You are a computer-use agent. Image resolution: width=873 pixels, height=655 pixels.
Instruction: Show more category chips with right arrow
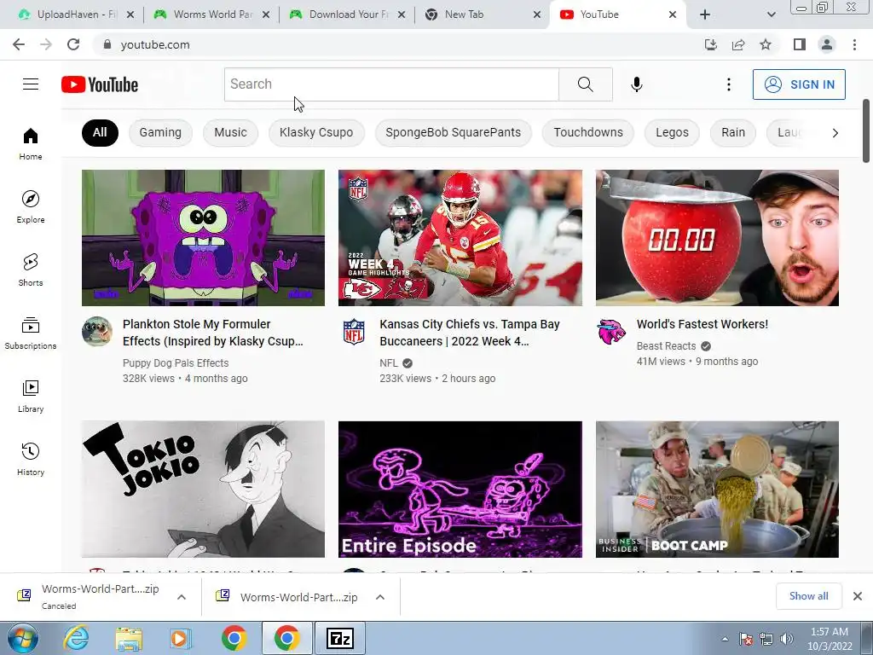[835, 132]
